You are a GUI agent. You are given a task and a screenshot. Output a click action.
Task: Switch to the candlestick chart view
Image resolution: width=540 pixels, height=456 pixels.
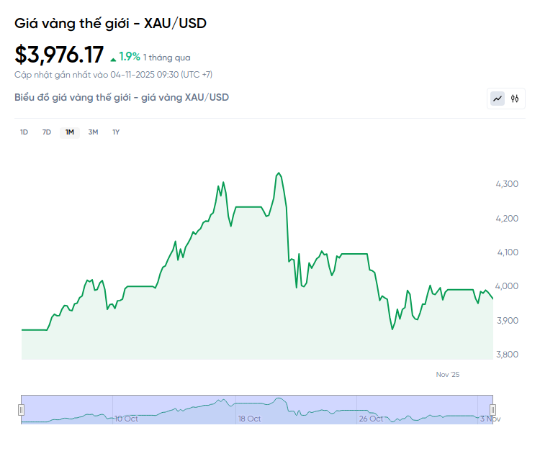click(515, 99)
